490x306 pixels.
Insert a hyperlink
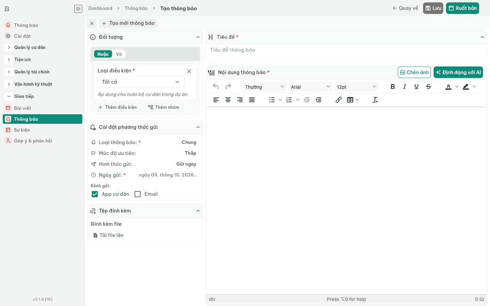(339, 100)
